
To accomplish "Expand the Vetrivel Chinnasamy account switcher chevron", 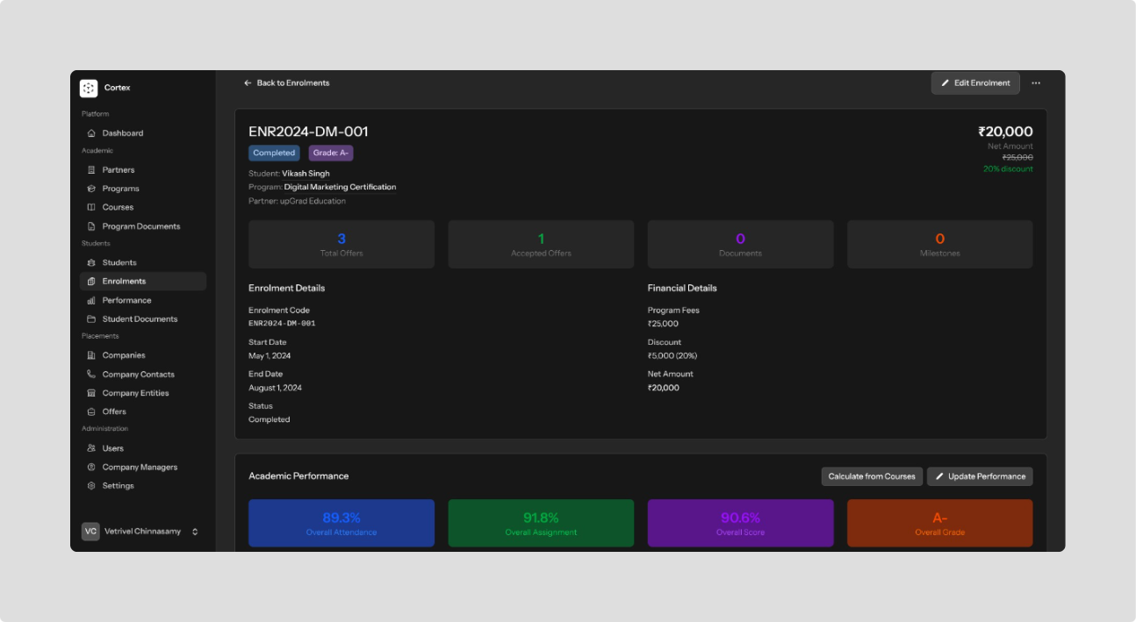I will coord(195,532).
